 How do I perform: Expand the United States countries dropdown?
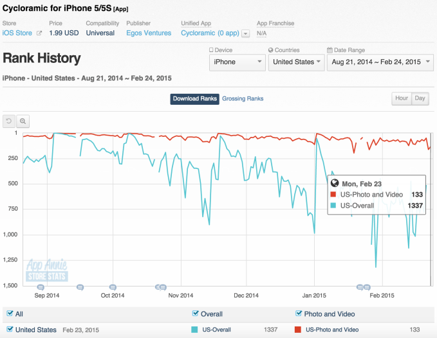(295, 62)
